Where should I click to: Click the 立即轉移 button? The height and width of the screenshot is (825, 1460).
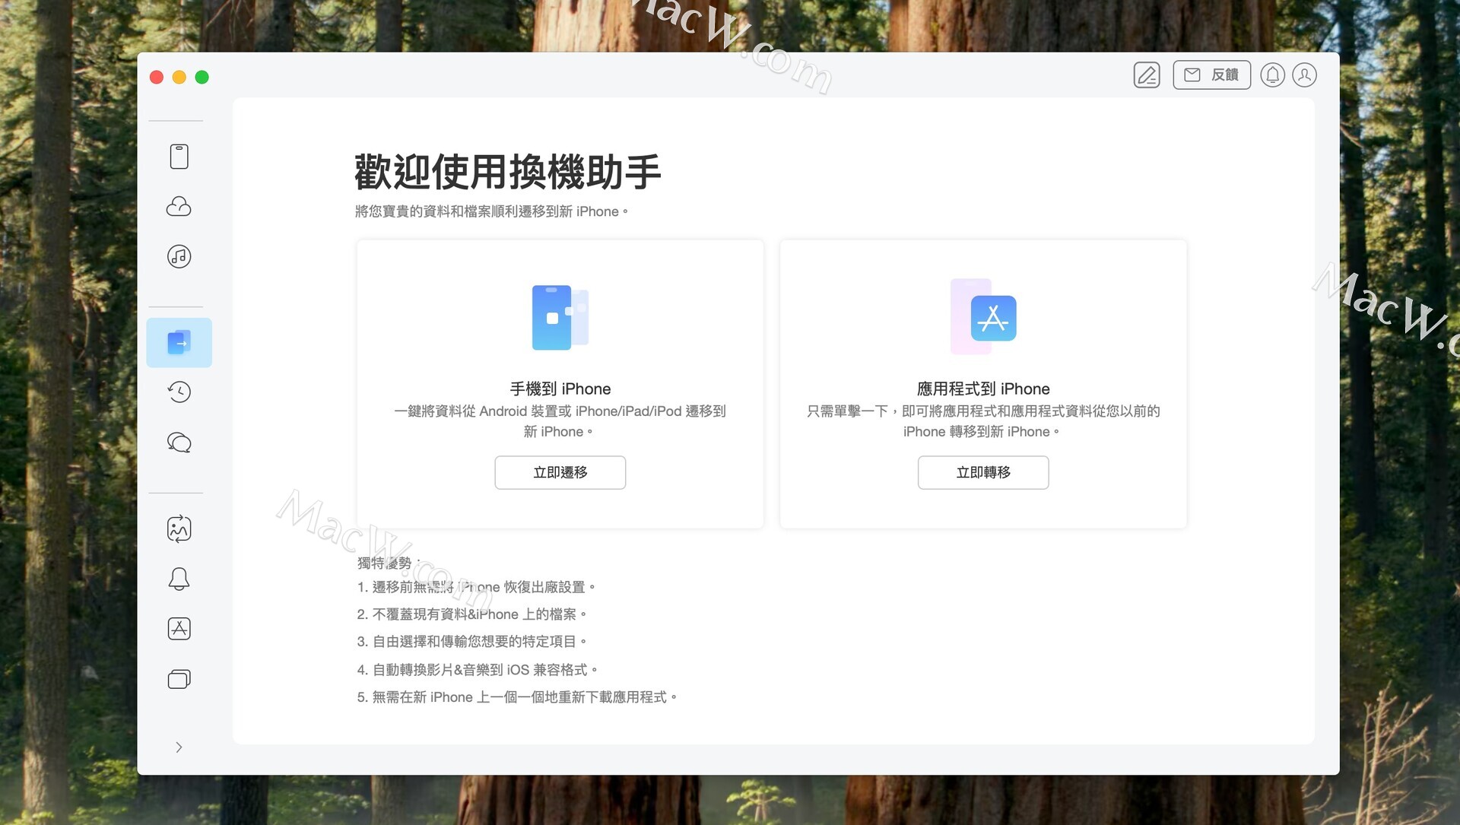(x=983, y=473)
